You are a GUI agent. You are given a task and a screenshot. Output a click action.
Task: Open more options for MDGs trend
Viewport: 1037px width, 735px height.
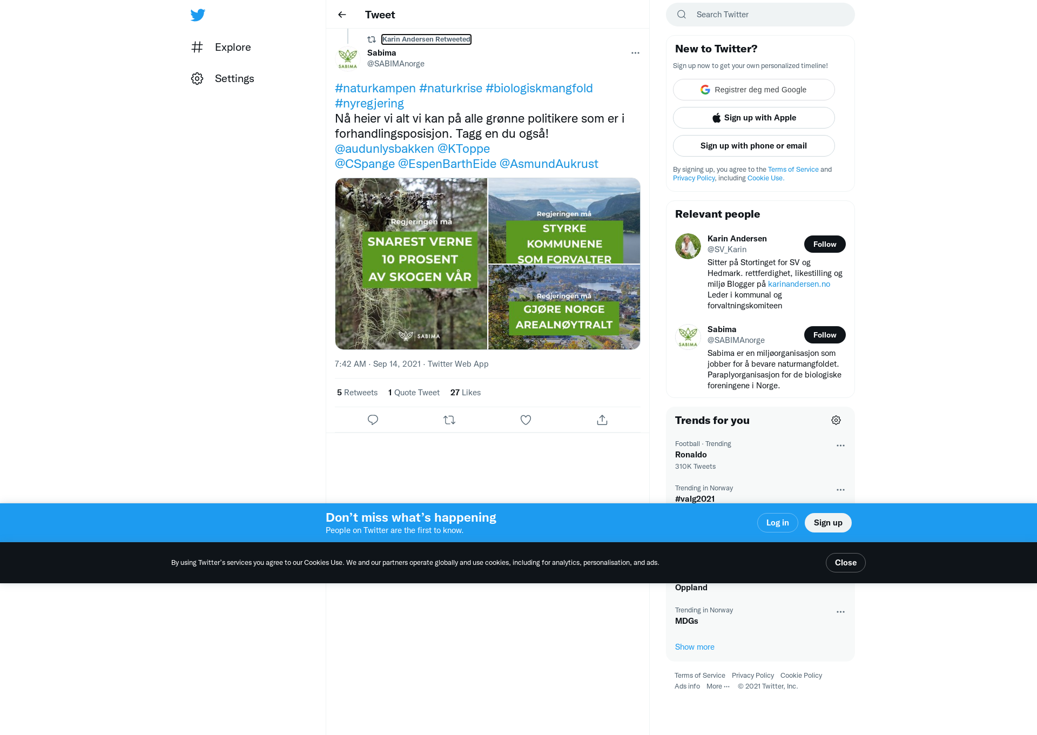click(840, 612)
